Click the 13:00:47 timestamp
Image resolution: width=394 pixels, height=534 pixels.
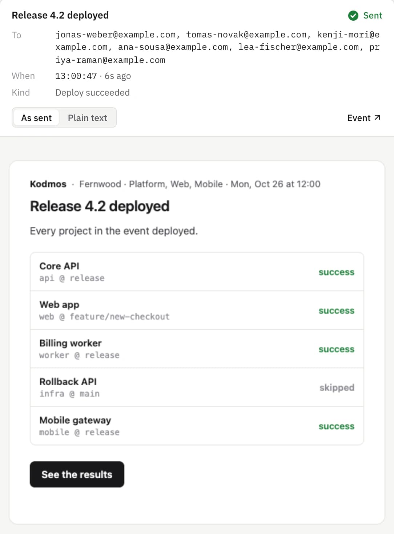click(x=76, y=76)
